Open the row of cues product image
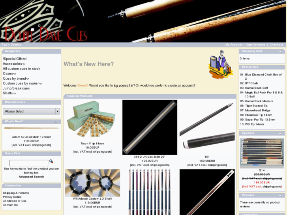Image resolution: width=287 pixels, height=215 pixels. click(150, 192)
